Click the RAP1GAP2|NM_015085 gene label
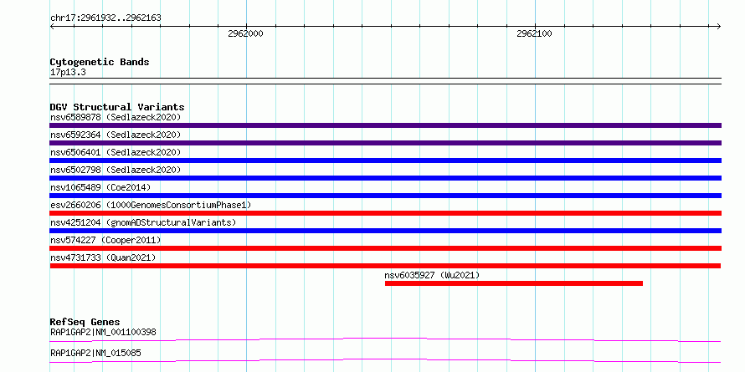 click(x=95, y=353)
